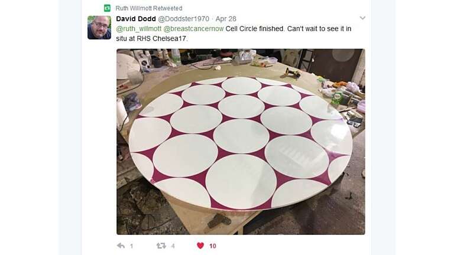Open the @Doddster1970 handle

pos(184,19)
